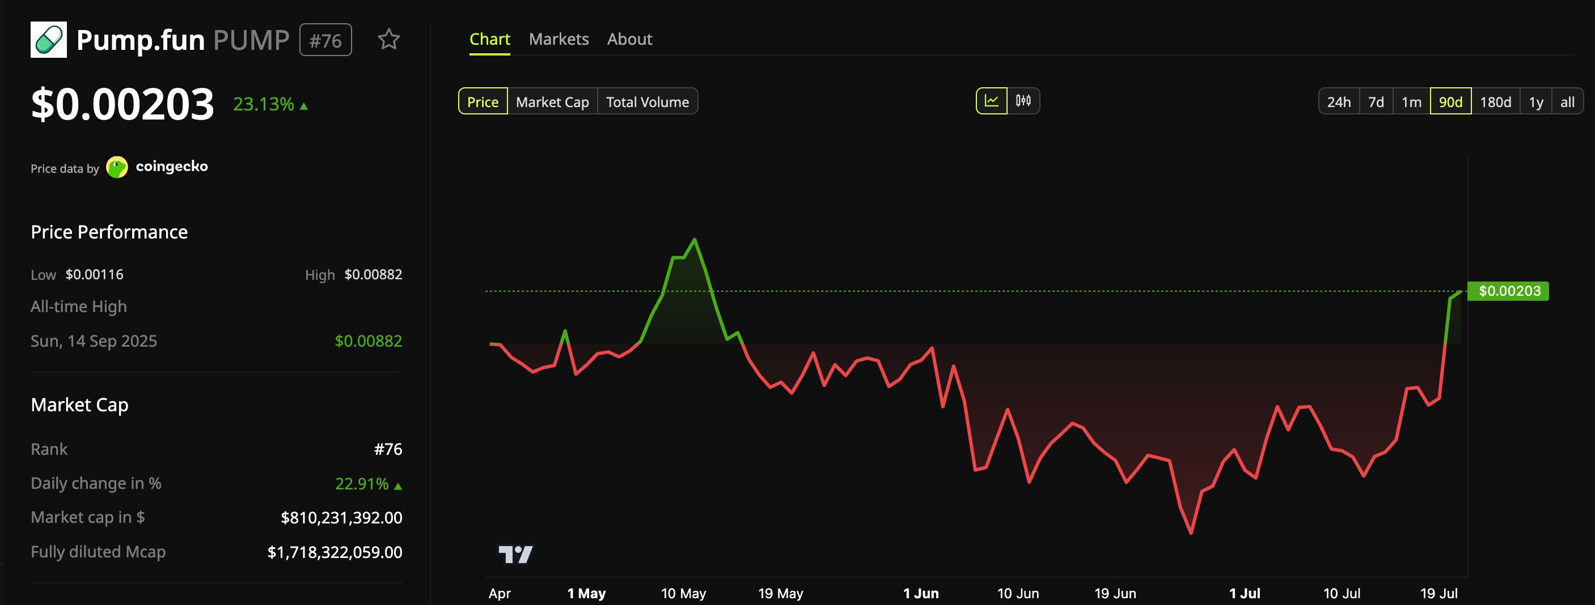
Task: Click the $810,231,392.00 market cap value
Action: (341, 517)
